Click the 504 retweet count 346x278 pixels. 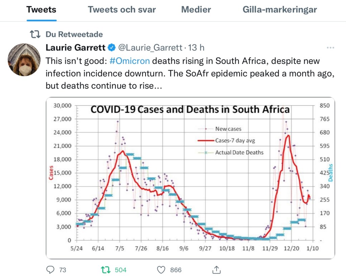[121, 270]
